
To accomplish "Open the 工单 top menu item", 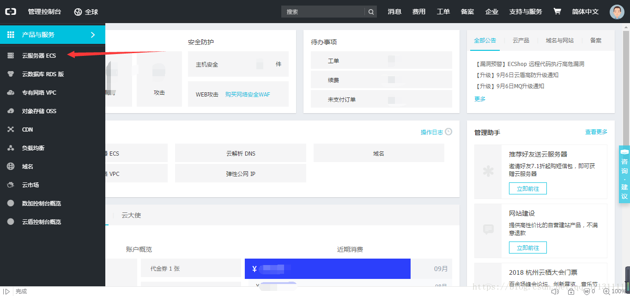I will tap(443, 12).
